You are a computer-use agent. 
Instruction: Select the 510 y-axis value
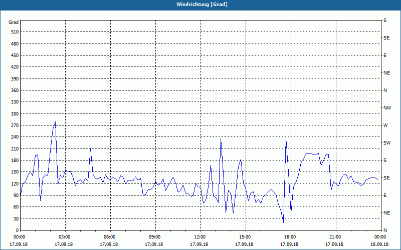[x=15, y=32]
